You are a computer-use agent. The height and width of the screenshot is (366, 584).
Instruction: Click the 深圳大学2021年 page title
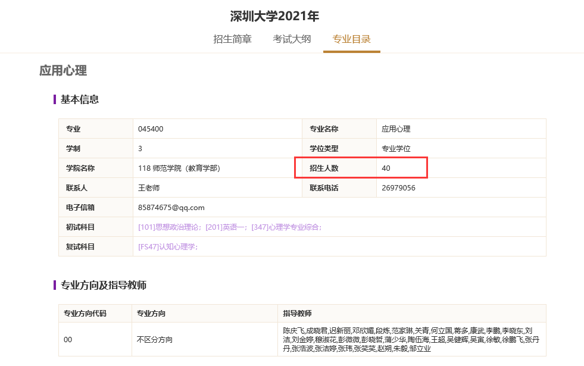274,16
